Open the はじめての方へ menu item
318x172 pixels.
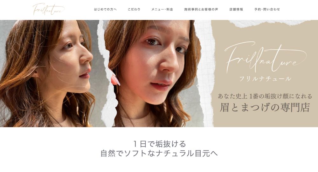click(105, 9)
